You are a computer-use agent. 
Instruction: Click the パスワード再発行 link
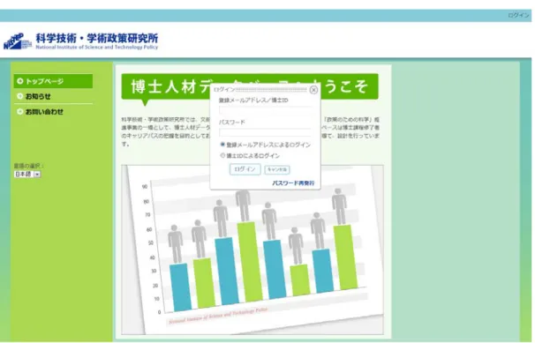[x=293, y=183]
